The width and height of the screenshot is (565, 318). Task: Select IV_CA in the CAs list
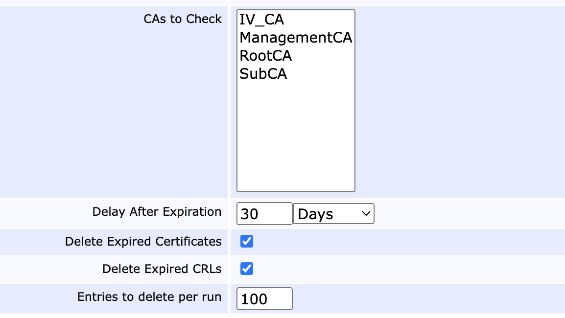(261, 20)
